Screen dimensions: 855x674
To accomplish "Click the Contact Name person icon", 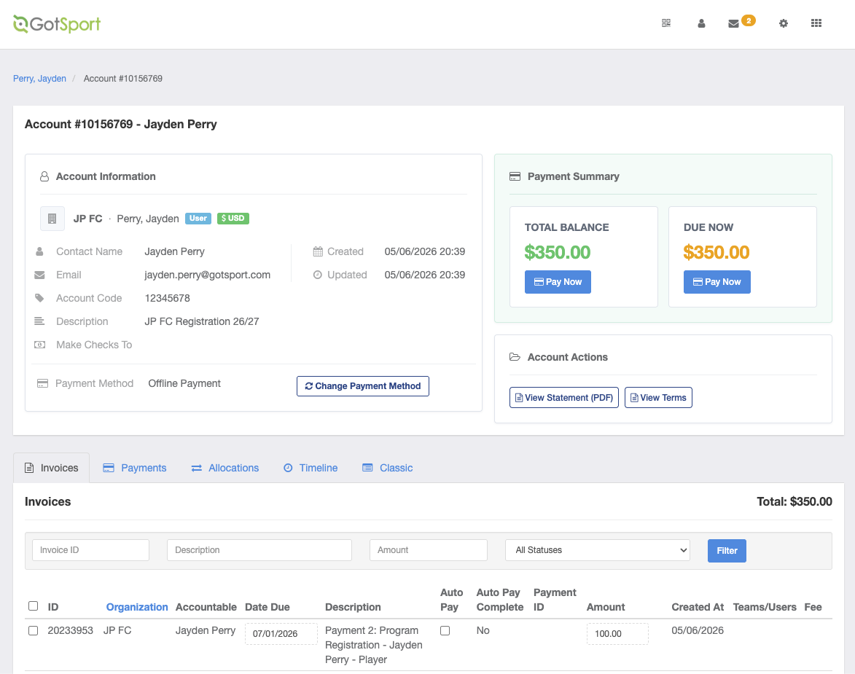I will 39,251.
